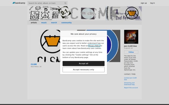Screen dimensions: 169x105
Task: Click 'We care about your privacy' heading
Action: click(84, 34)
